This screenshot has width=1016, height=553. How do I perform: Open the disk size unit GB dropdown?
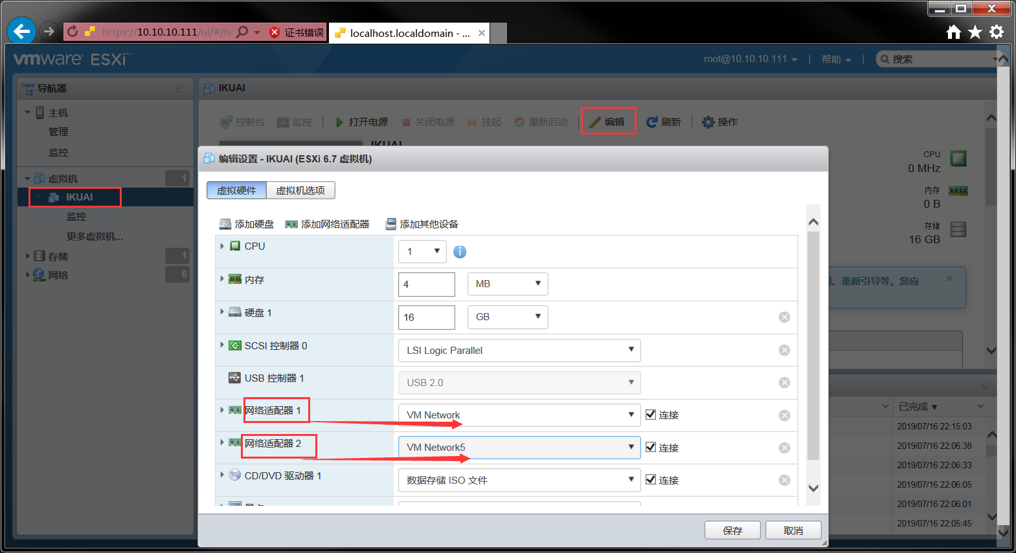508,317
